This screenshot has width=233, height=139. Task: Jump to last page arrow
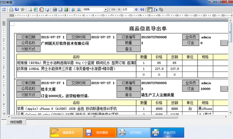[142, 10]
